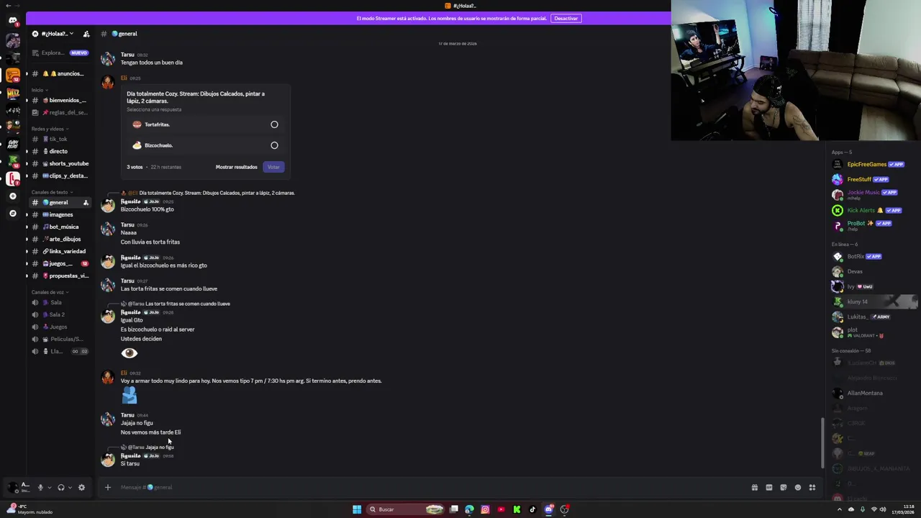This screenshot has width=921, height=518.
Task: Open the shorts_youtube channel
Action: tap(60, 163)
